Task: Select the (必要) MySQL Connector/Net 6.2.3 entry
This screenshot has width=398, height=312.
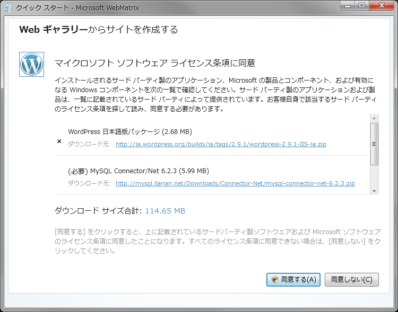Action: pos(139,171)
